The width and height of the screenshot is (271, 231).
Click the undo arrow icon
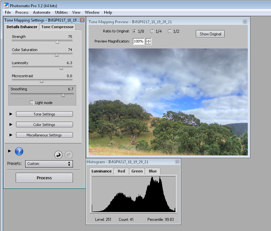coord(58,155)
